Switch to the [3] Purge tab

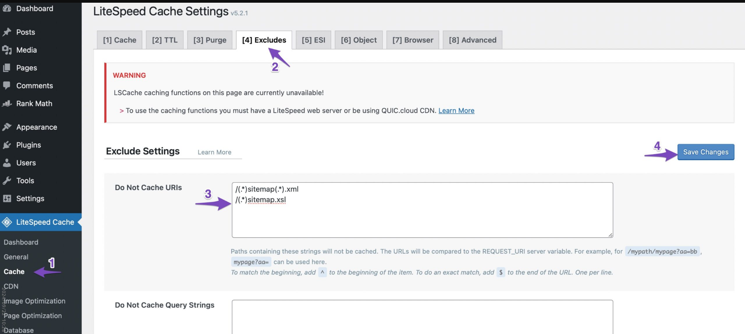click(x=210, y=40)
